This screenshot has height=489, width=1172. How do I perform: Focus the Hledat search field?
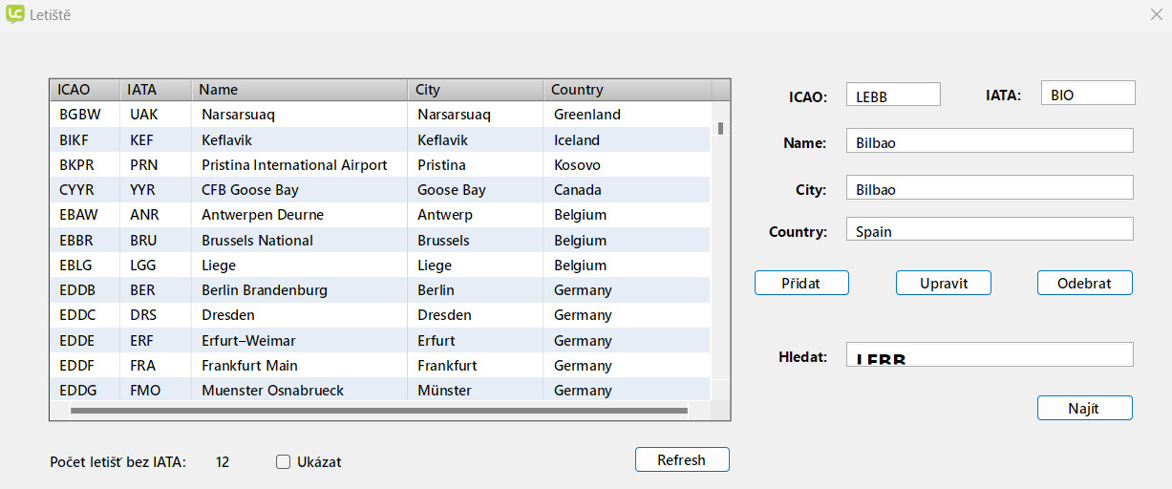989,354
